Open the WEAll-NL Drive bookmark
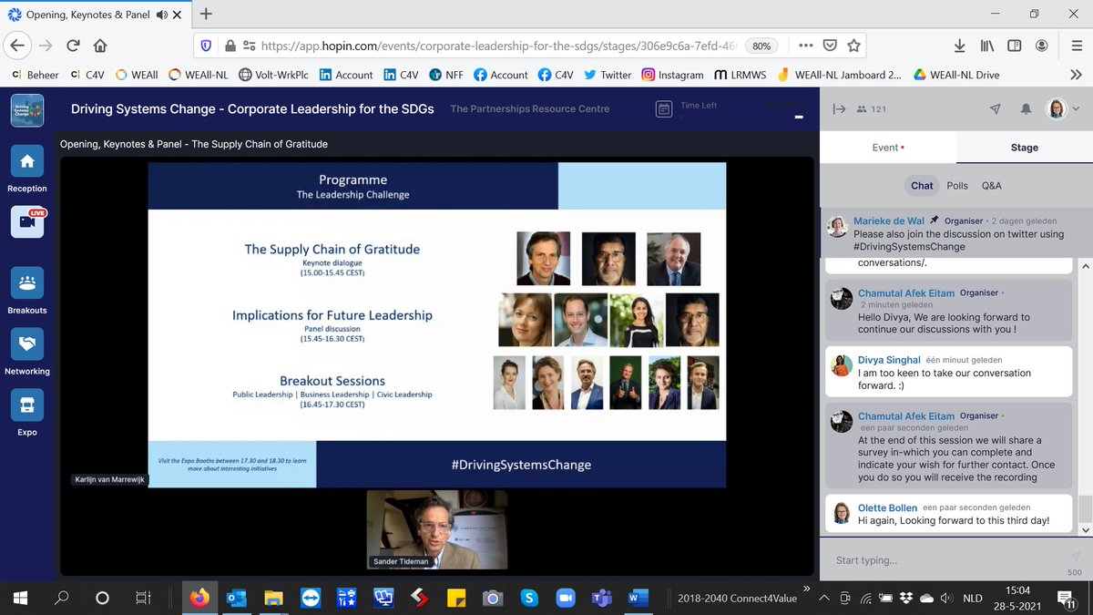The image size is (1093, 615). (956, 75)
